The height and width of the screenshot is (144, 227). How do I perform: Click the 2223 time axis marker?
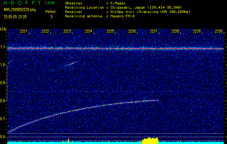(67, 31)
